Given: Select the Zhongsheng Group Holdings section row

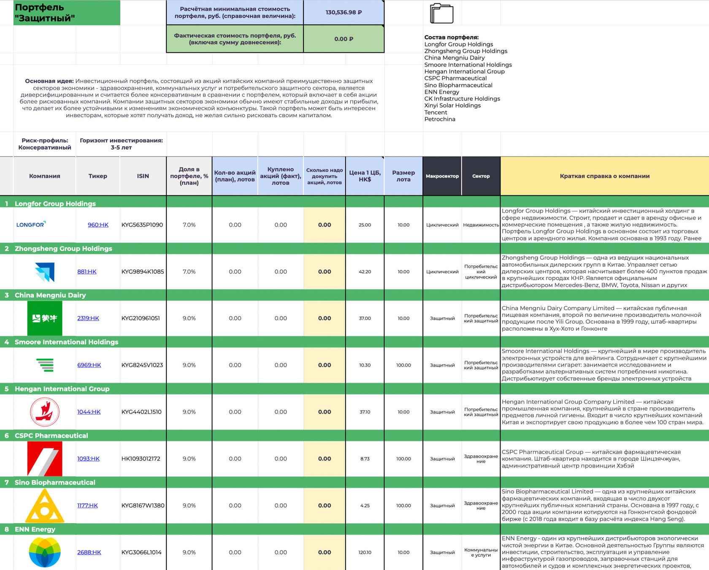Looking at the screenshot, I should pyautogui.click(x=354, y=249).
